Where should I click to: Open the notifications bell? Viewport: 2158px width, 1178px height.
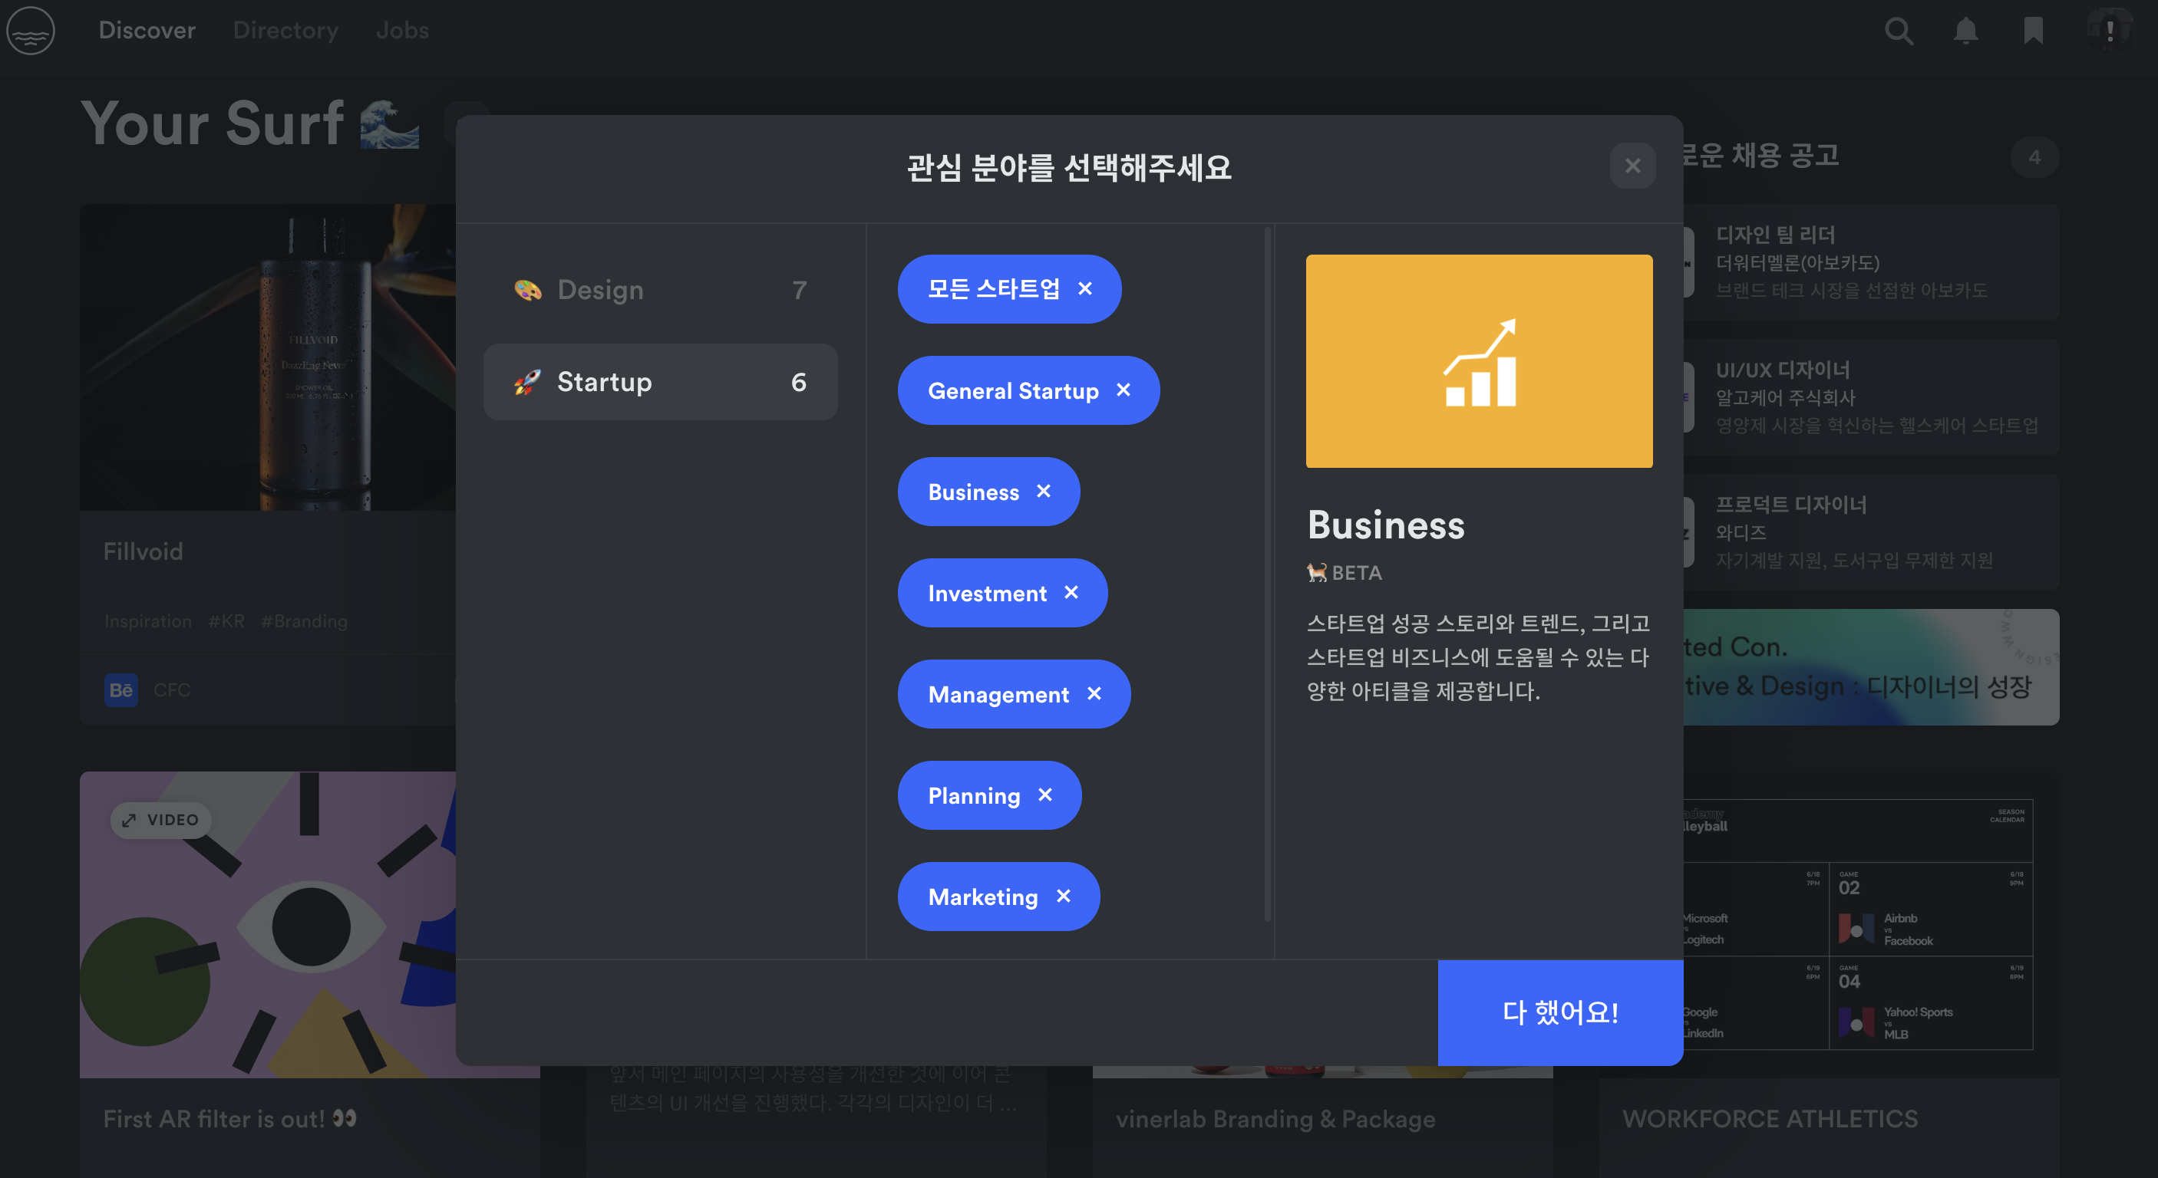(x=1965, y=31)
